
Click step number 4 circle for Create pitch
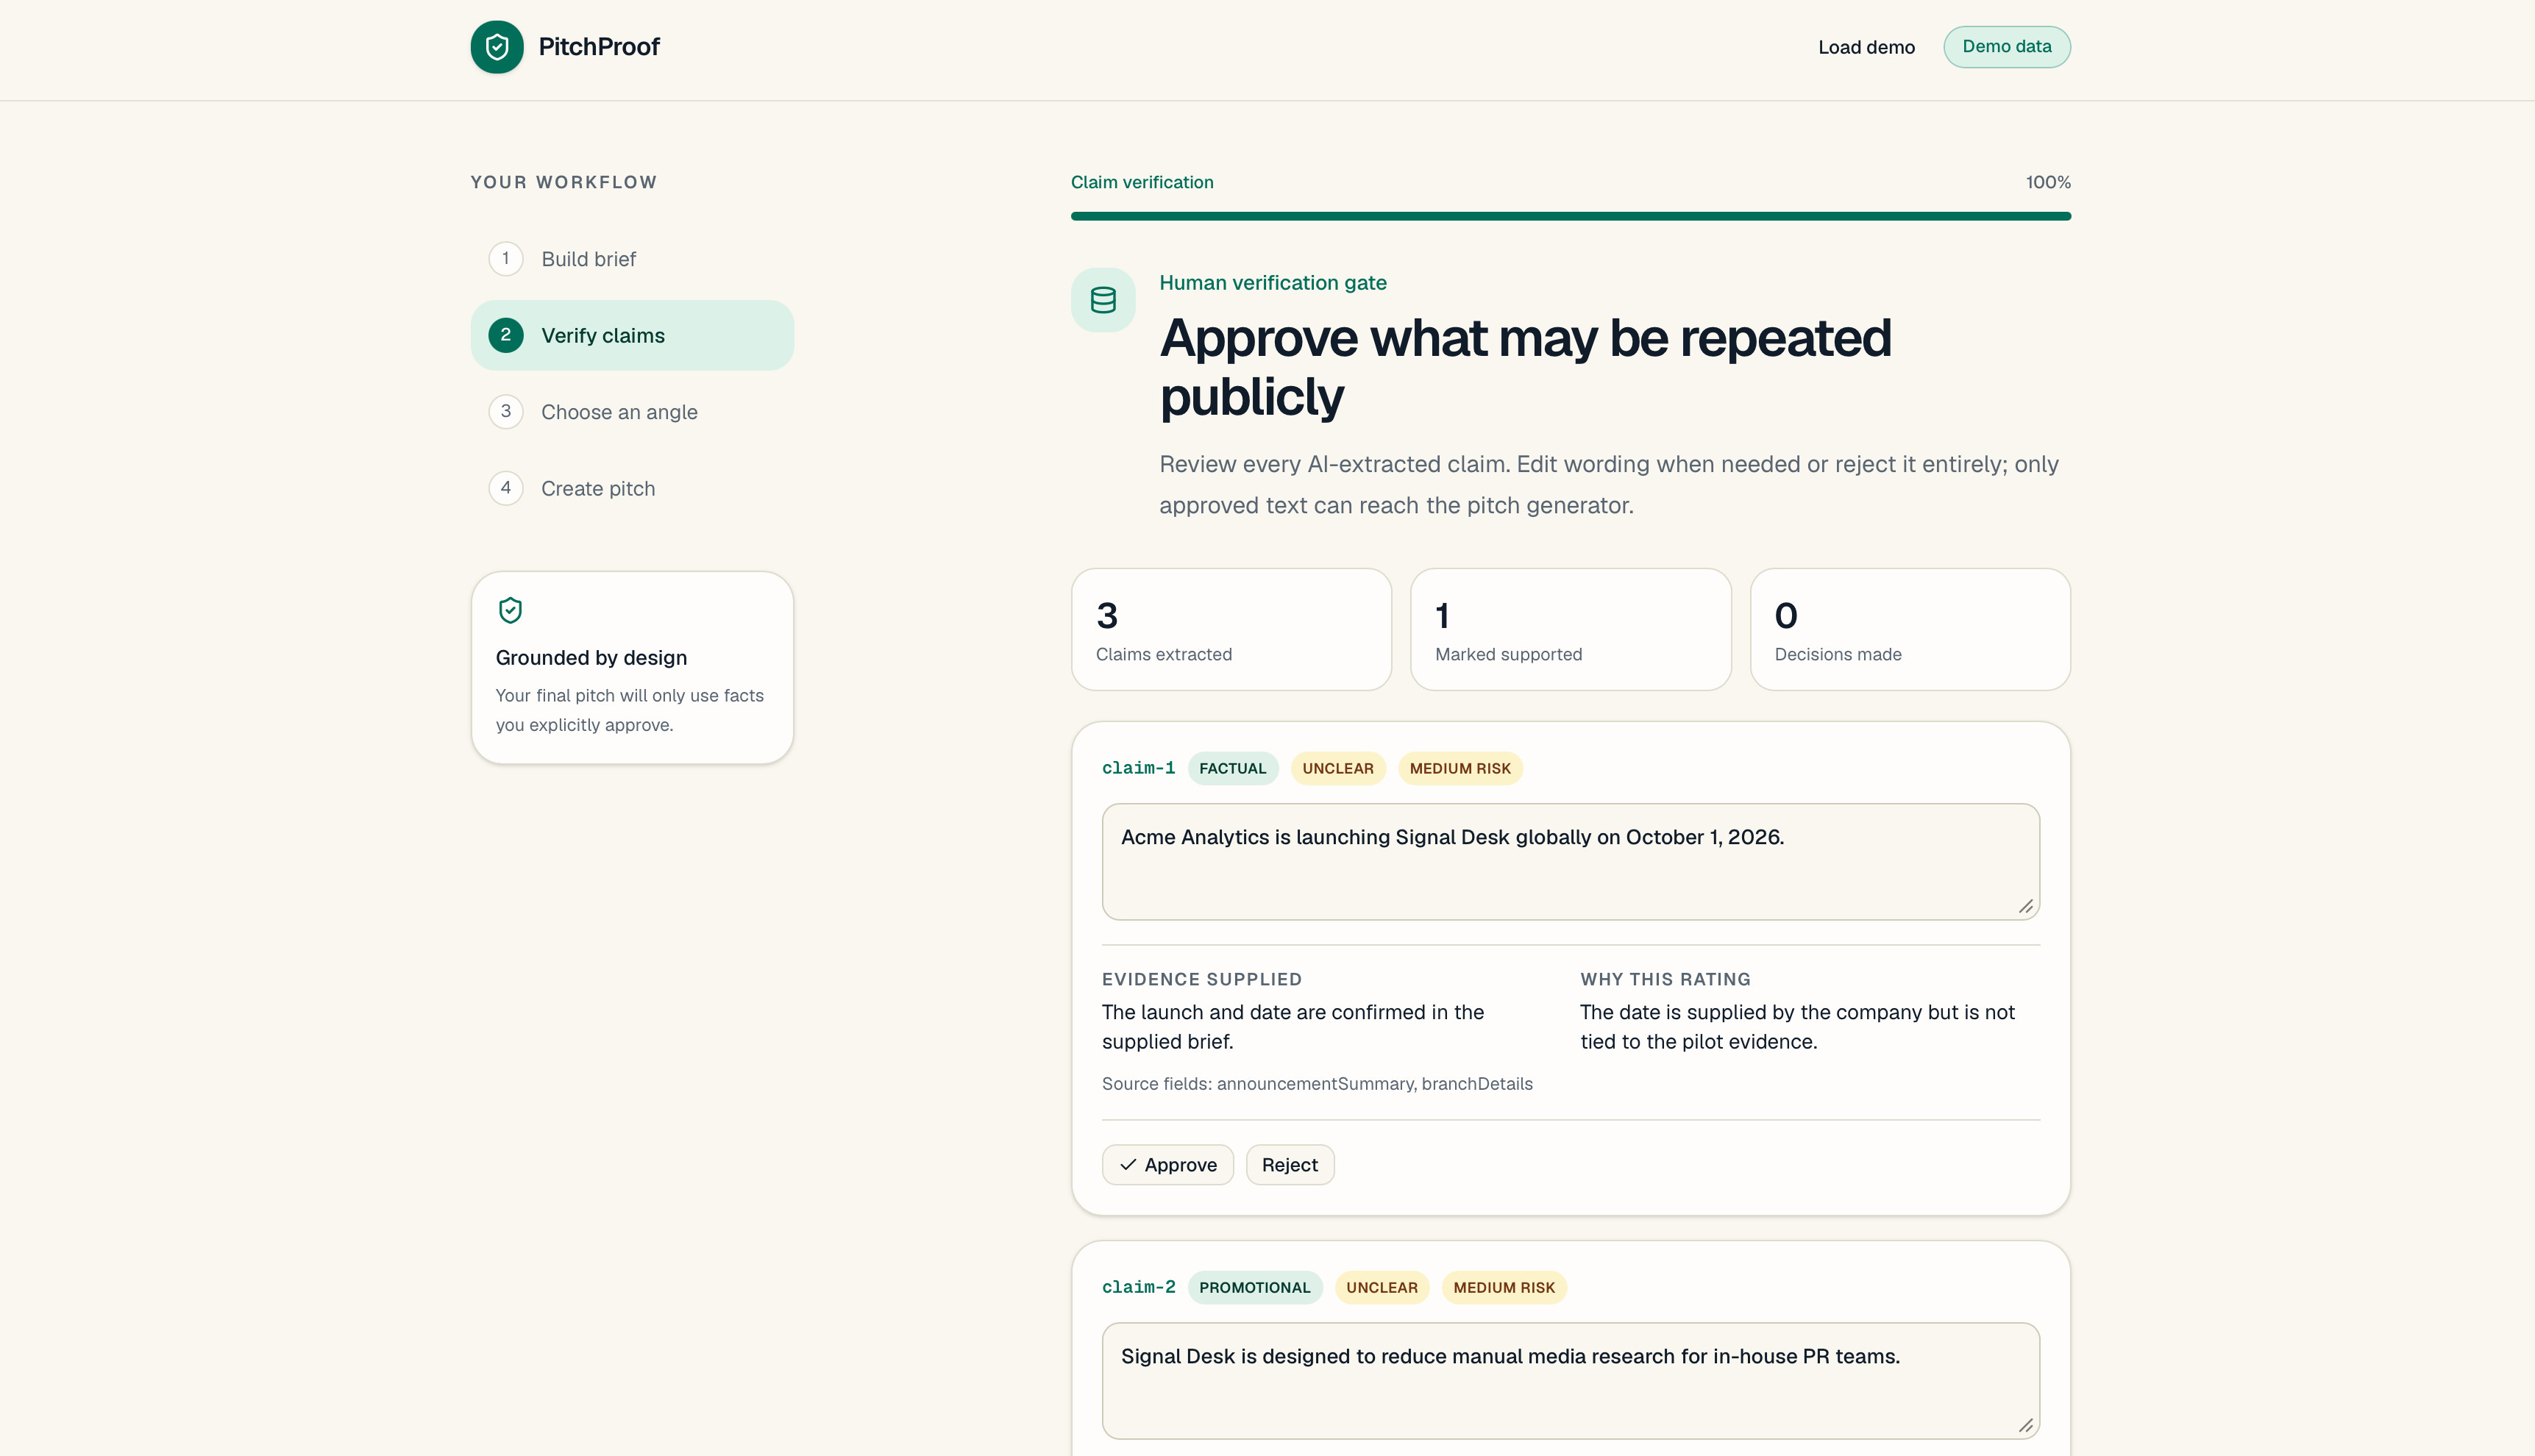[x=505, y=489]
